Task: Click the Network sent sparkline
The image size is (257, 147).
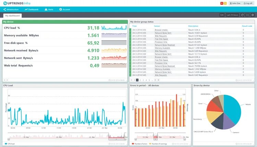Action: 114,58
